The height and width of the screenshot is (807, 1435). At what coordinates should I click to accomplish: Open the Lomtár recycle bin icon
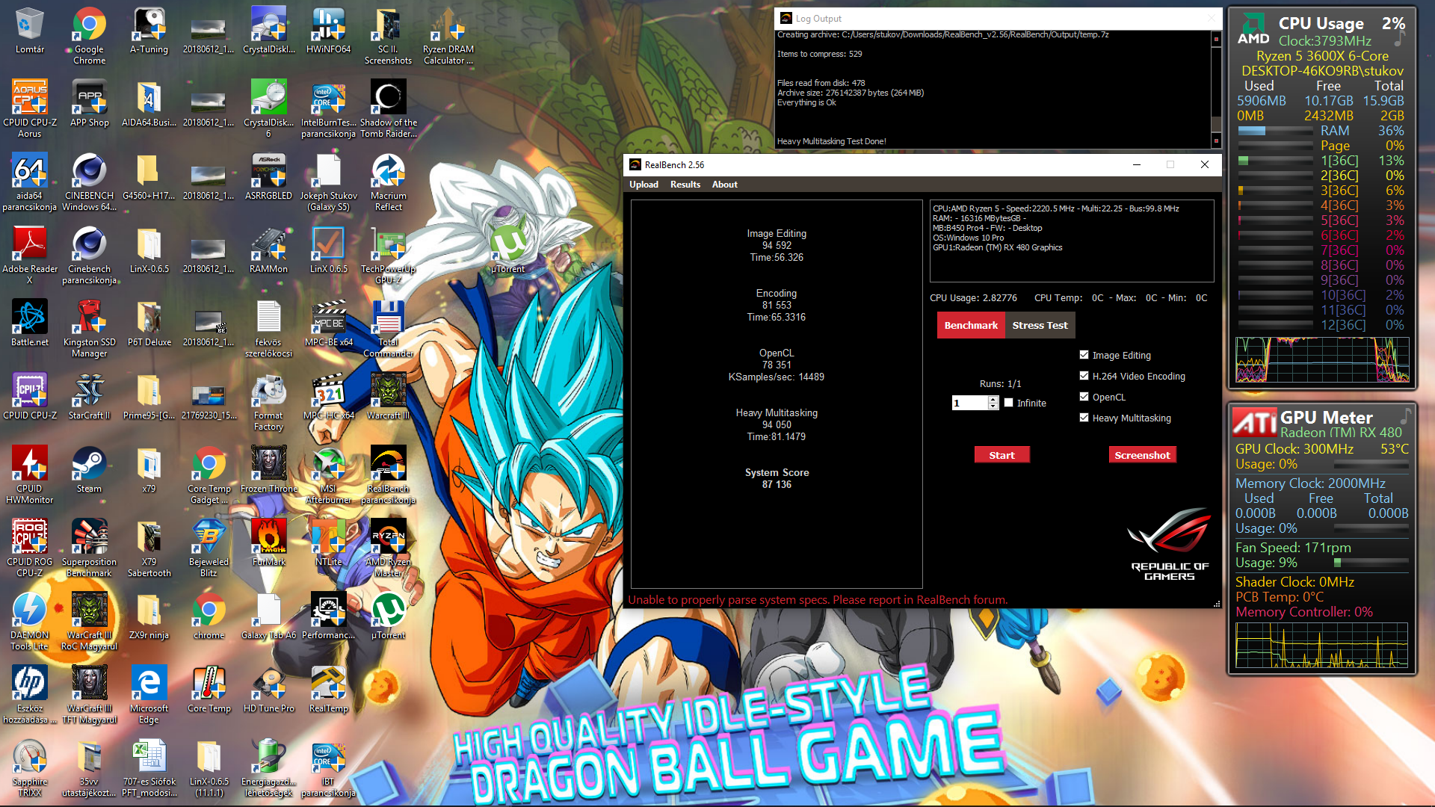[x=29, y=31]
